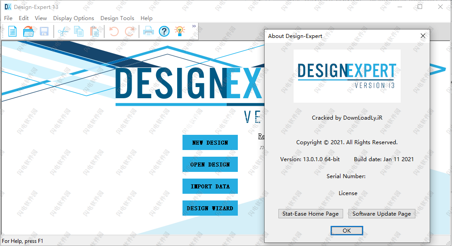The height and width of the screenshot is (246, 452).
Task: Click the Cut scissors icon
Action: (x=63, y=31)
